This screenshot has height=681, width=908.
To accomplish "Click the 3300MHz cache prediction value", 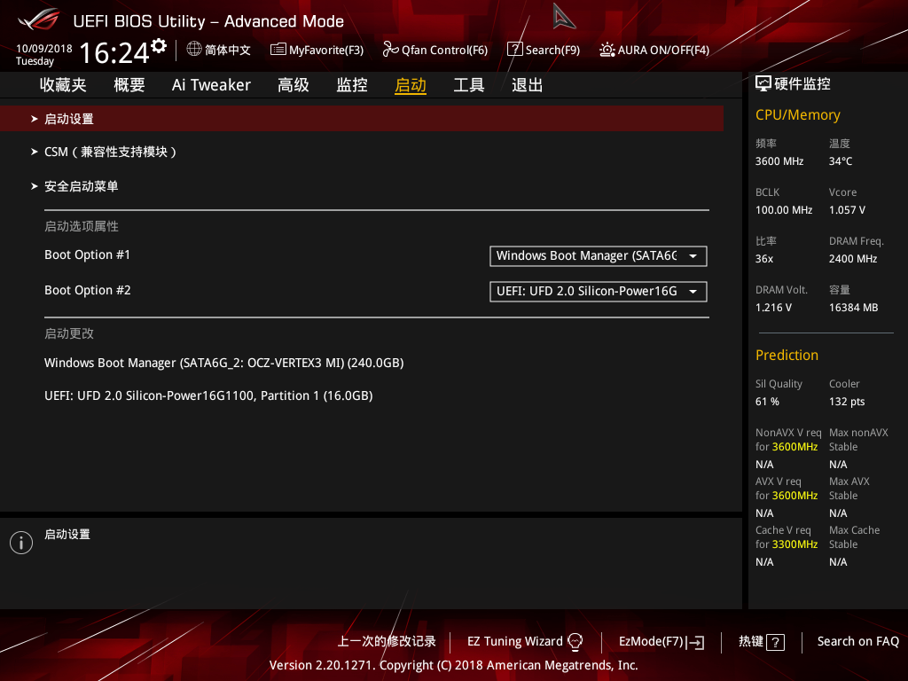I will pyautogui.click(x=794, y=544).
